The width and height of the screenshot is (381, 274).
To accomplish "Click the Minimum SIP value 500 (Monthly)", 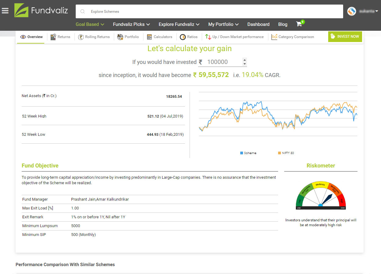I will (x=83, y=235).
